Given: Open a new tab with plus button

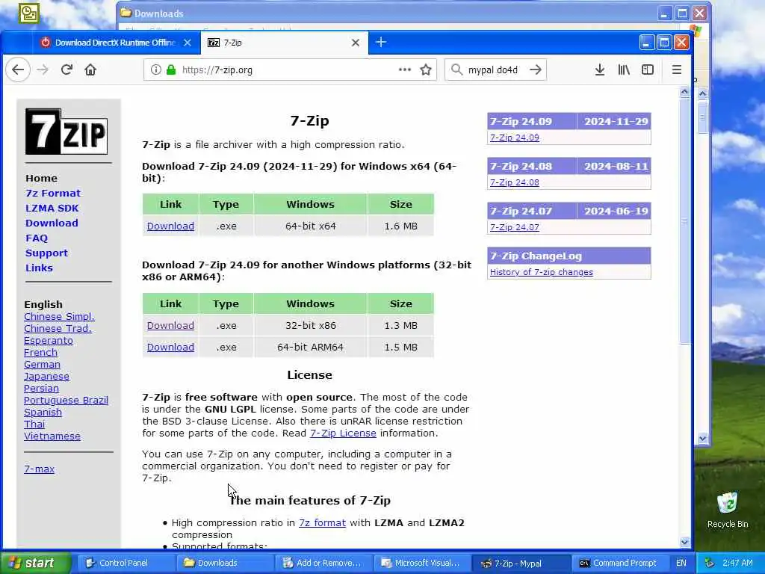Looking at the screenshot, I should click(381, 43).
